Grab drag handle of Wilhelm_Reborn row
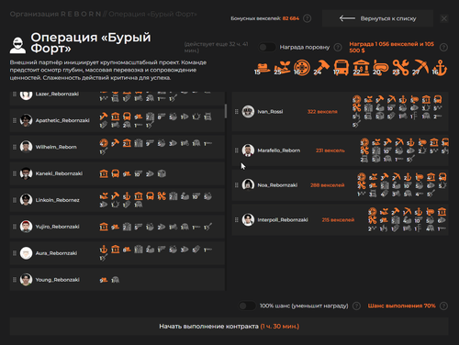459x345 pixels. [15, 147]
